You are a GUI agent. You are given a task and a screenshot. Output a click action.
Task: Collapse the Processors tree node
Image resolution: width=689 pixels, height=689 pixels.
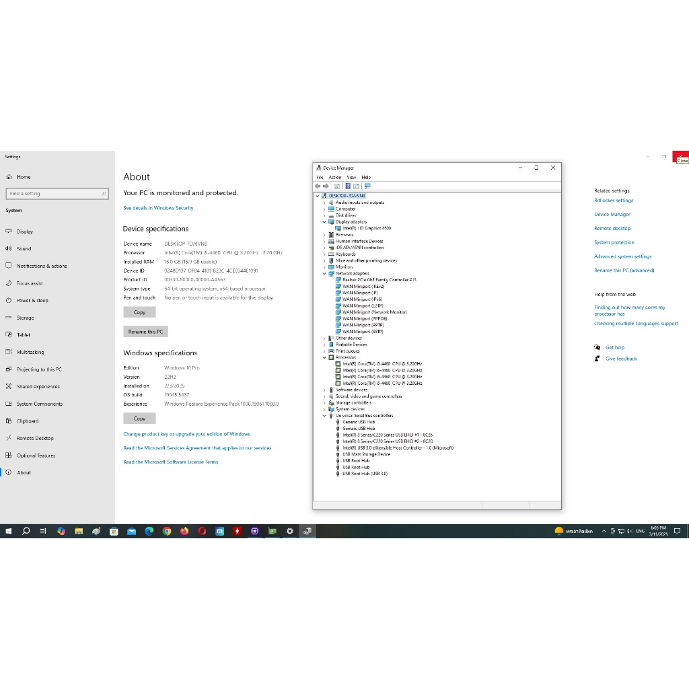[324, 358]
